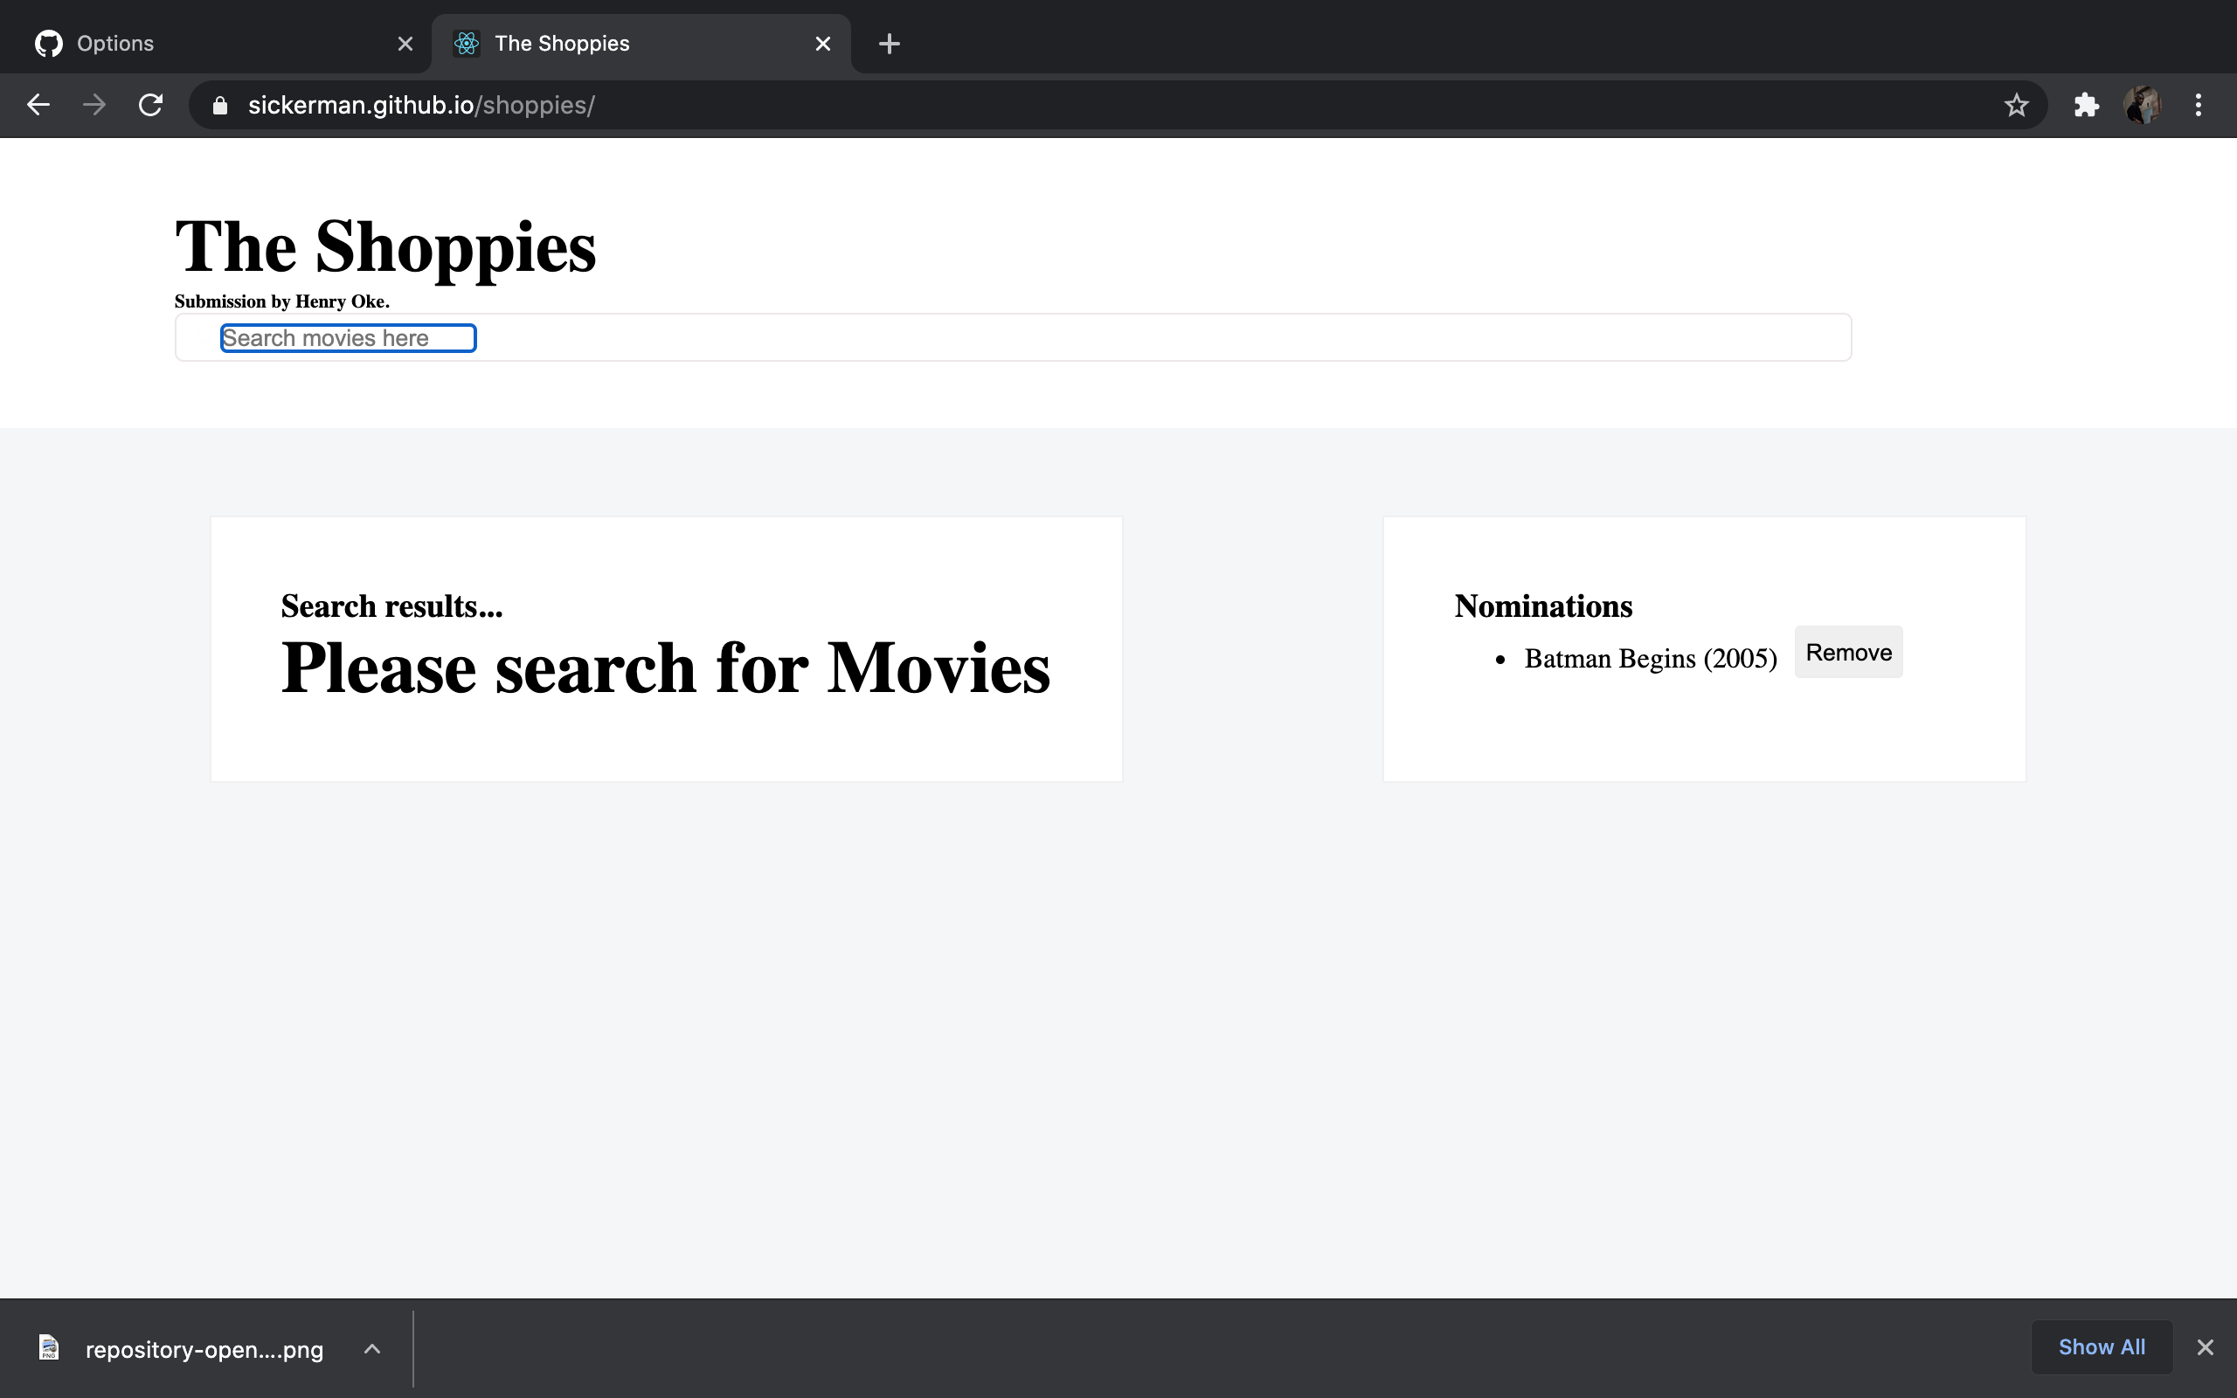Bookmark this page with the star icon
This screenshot has width=2237, height=1398.
2015,105
